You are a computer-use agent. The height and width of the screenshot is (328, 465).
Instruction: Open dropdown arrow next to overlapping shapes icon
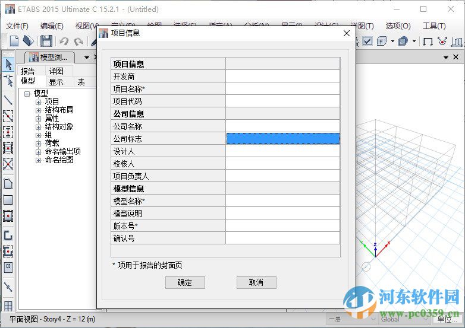tap(414, 41)
